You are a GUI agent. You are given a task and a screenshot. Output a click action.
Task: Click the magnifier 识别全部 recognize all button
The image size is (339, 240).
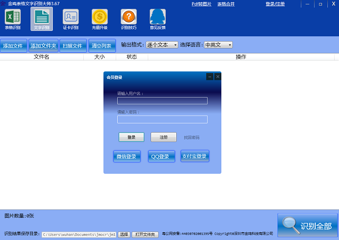(x=308, y=225)
